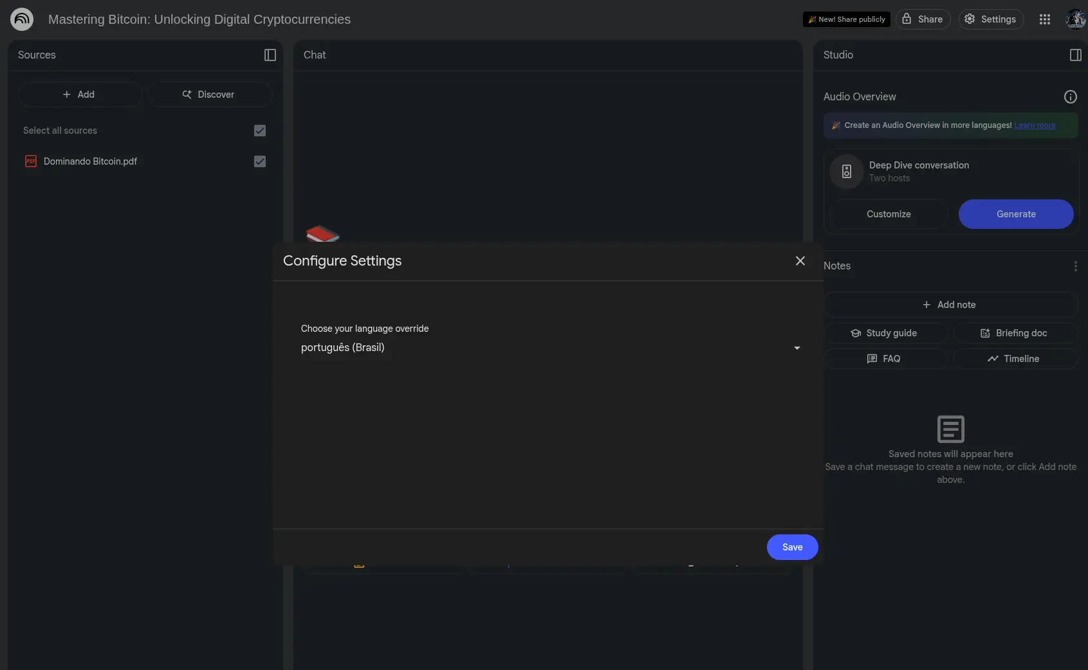The height and width of the screenshot is (670, 1088).
Task: Click the Notes heading
Action: [837, 266]
